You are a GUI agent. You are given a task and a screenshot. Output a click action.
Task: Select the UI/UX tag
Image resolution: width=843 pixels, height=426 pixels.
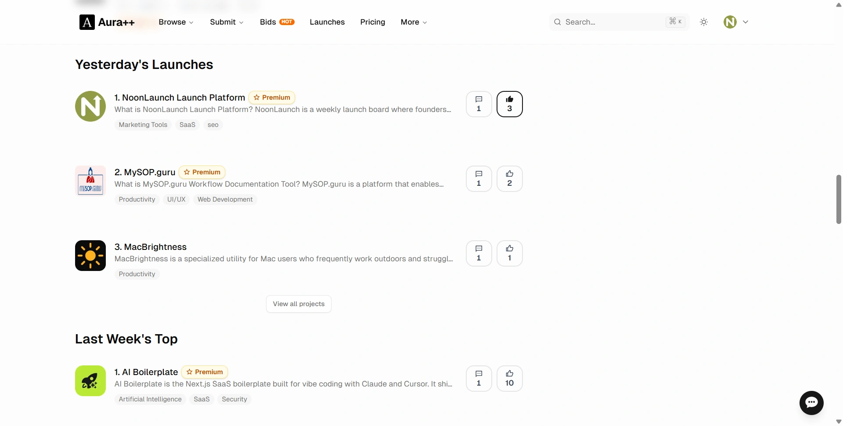(176, 199)
